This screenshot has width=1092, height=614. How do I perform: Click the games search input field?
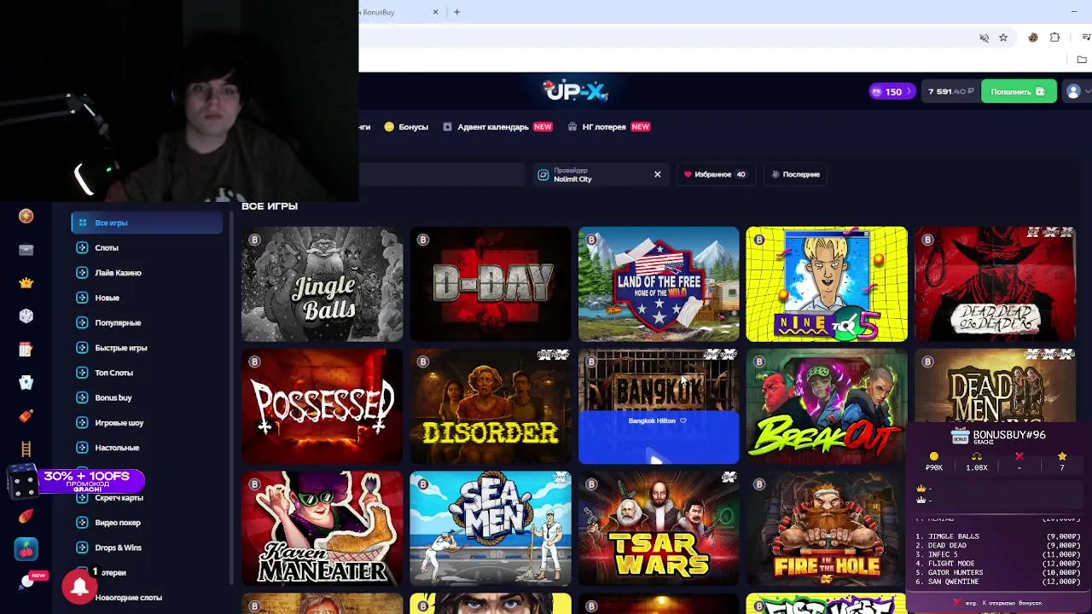(x=441, y=174)
